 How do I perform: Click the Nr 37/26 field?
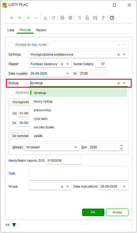pos(93,73)
